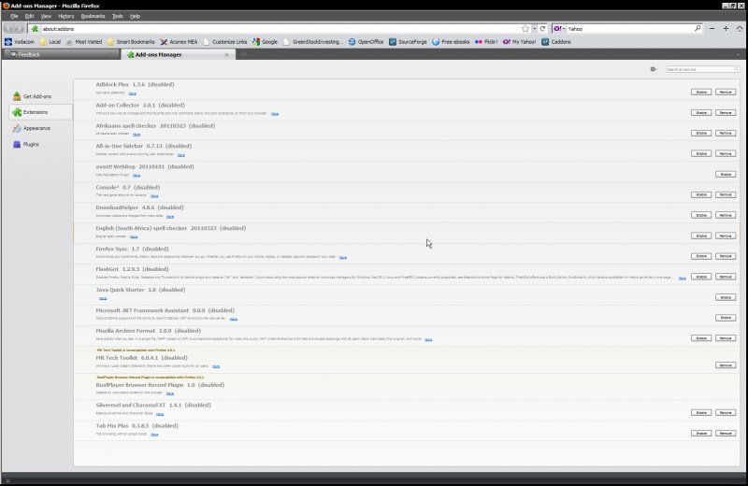
Task: Open the Vodacom bookmark
Action: point(20,42)
